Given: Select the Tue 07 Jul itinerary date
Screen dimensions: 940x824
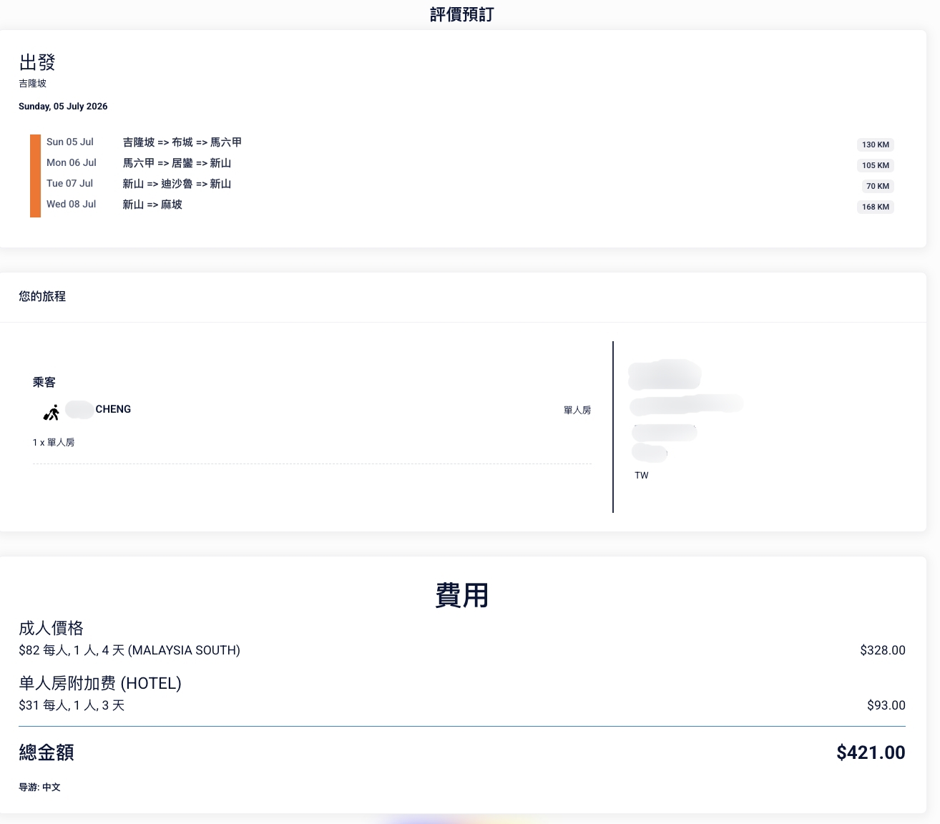Looking at the screenshot, I should [x=70, y=183].
